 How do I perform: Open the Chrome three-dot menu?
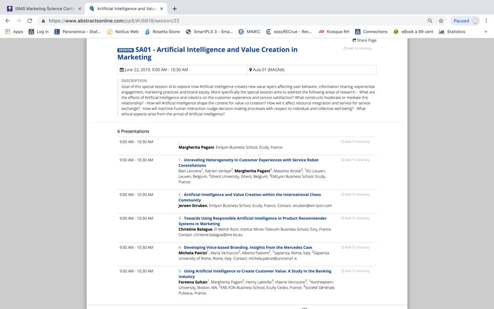(x=486, y=21)
